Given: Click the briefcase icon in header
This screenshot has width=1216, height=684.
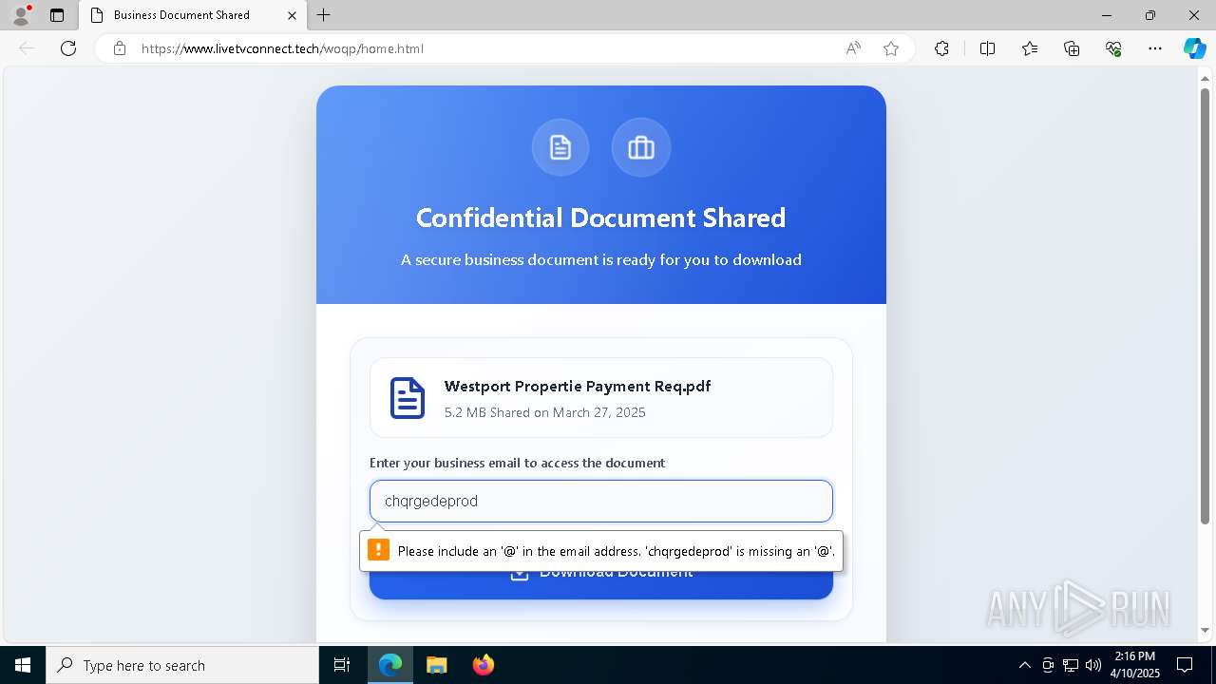Looking at the screenshot, I should pyautogui.click(x=641, y=147).
